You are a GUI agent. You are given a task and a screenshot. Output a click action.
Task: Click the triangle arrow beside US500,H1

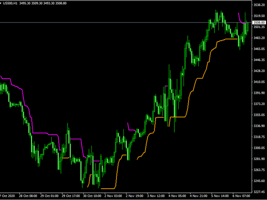tap(2, 3)
